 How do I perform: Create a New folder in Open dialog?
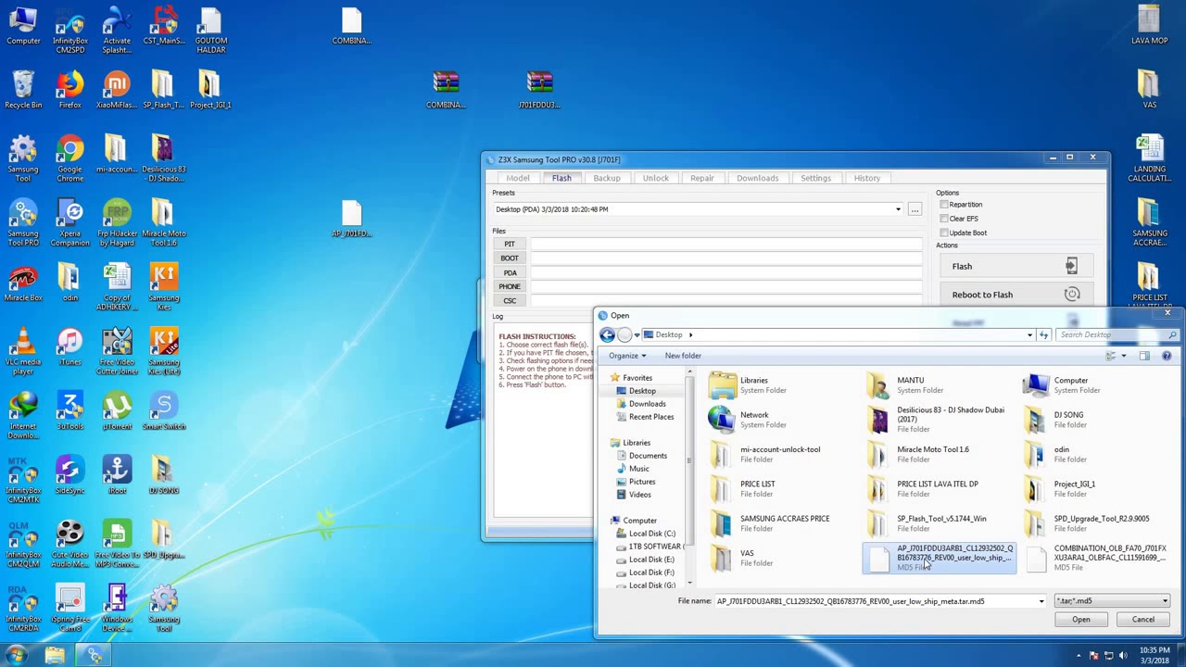tap(683, 356)
